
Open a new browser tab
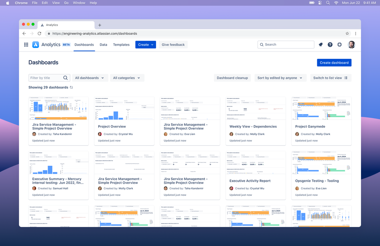(100, 25)
